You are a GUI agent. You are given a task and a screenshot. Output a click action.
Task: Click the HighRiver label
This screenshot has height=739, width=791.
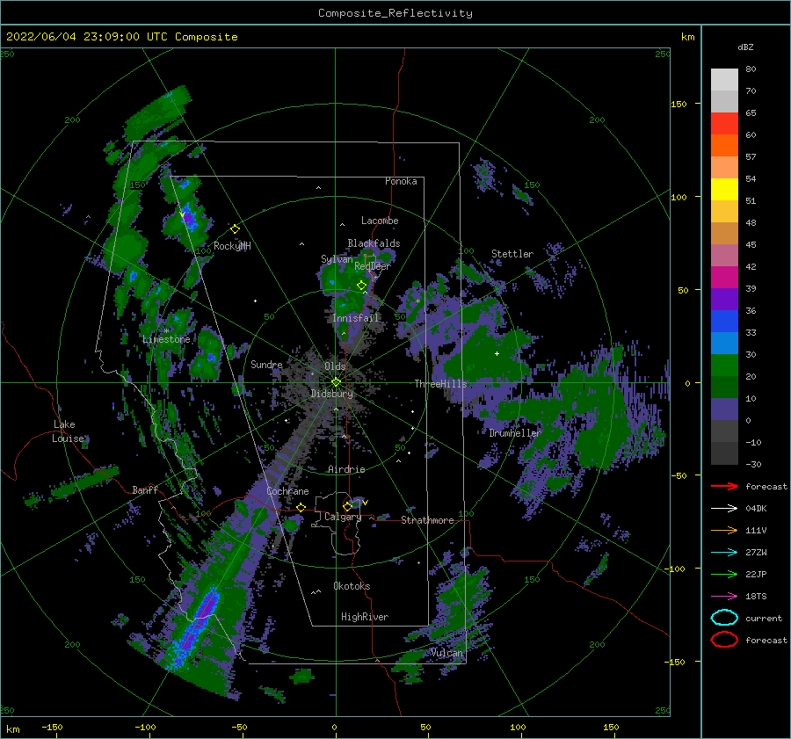tap(365, 617)
